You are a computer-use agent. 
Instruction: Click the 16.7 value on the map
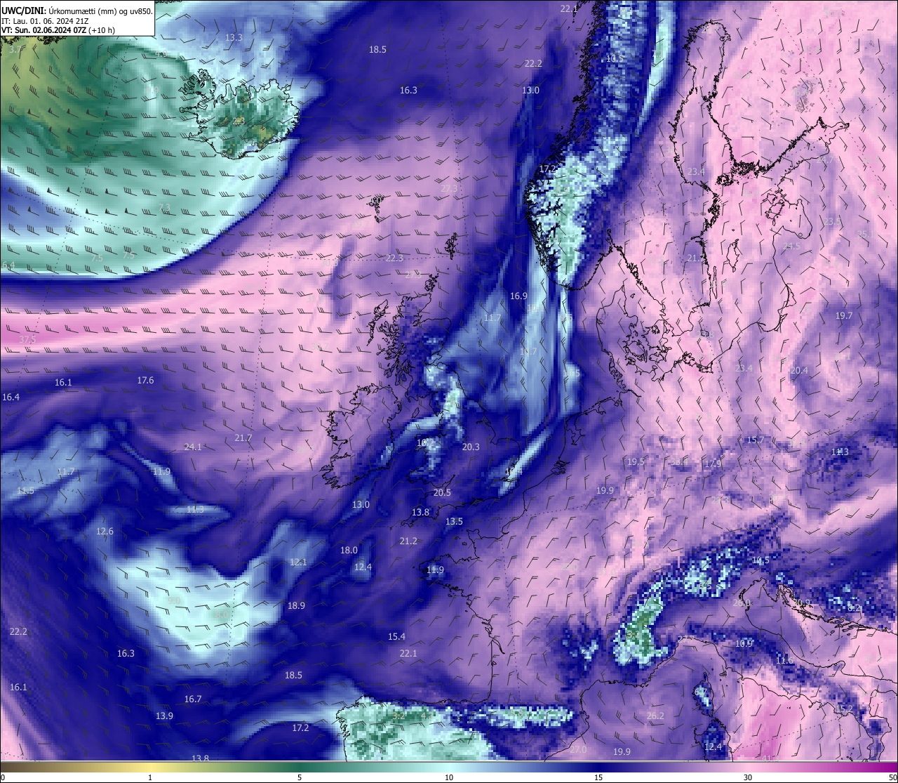193,699
